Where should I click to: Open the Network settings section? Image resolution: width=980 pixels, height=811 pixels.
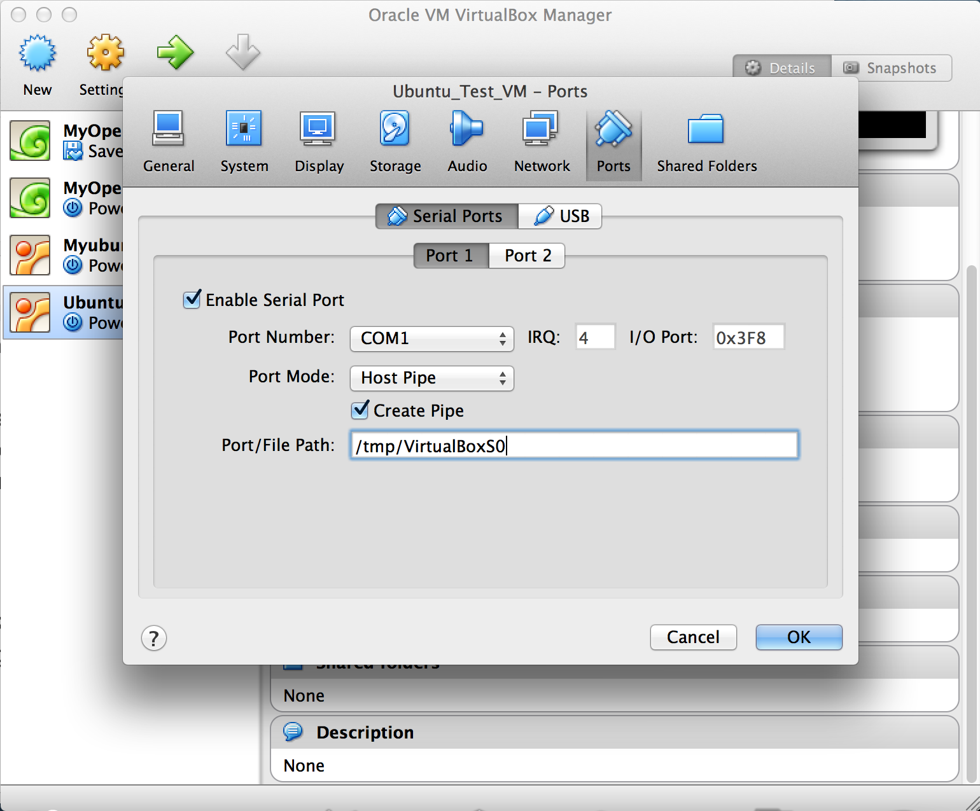click(542, 142)
